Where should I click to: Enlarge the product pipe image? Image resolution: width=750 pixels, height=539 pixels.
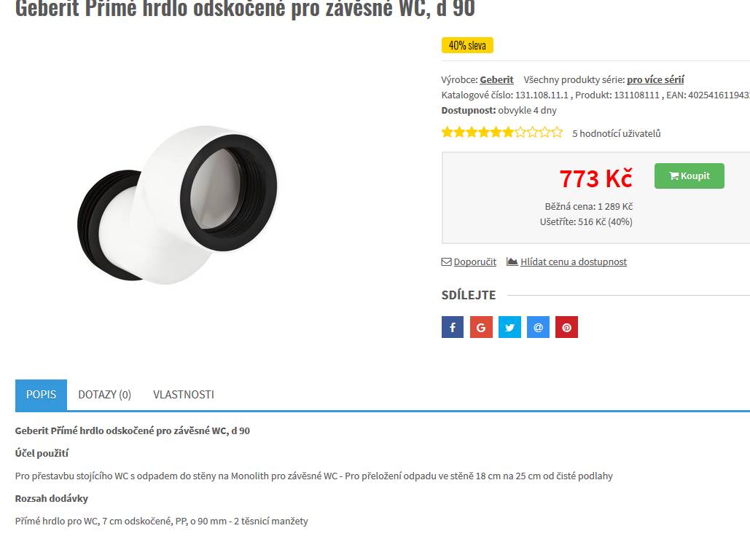point(177,205)
